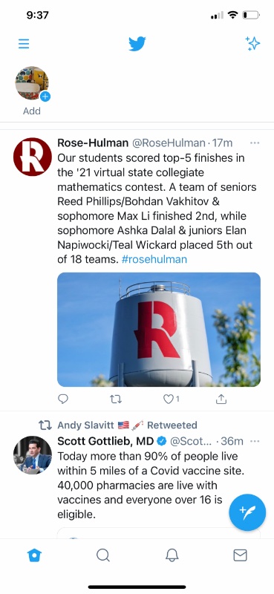Add a Fleet via the plus avatar
This screenshot has width=274, height=594.
32,83
